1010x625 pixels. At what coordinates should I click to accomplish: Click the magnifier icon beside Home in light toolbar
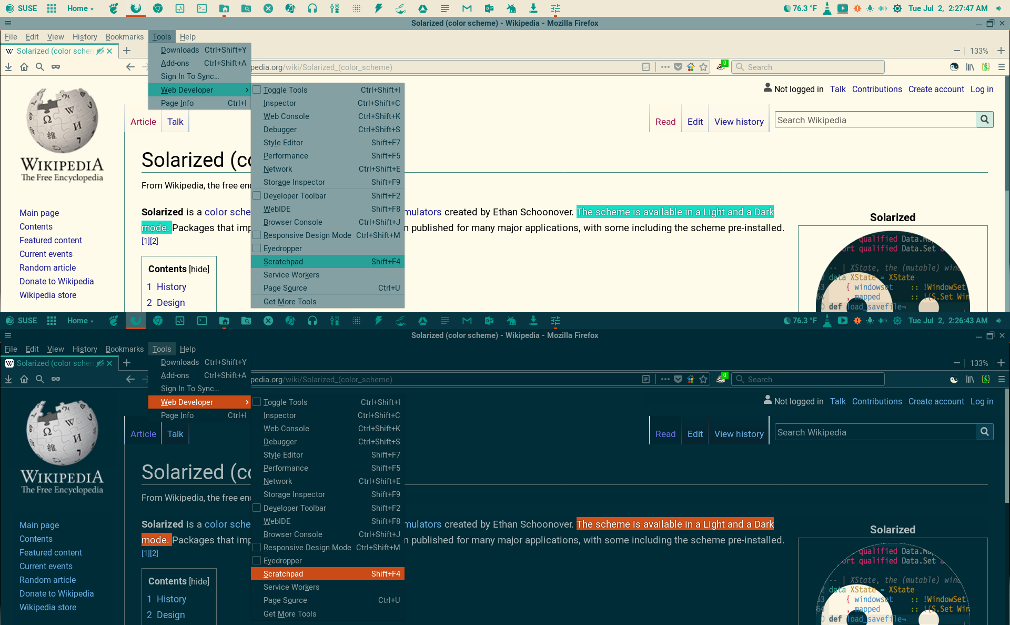[39, 67]
